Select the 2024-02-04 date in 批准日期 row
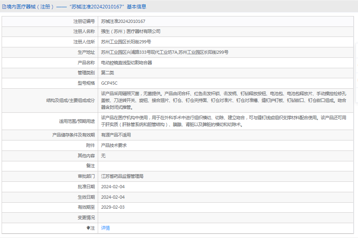This screenshot has width=358, height=238. point(113,187)
